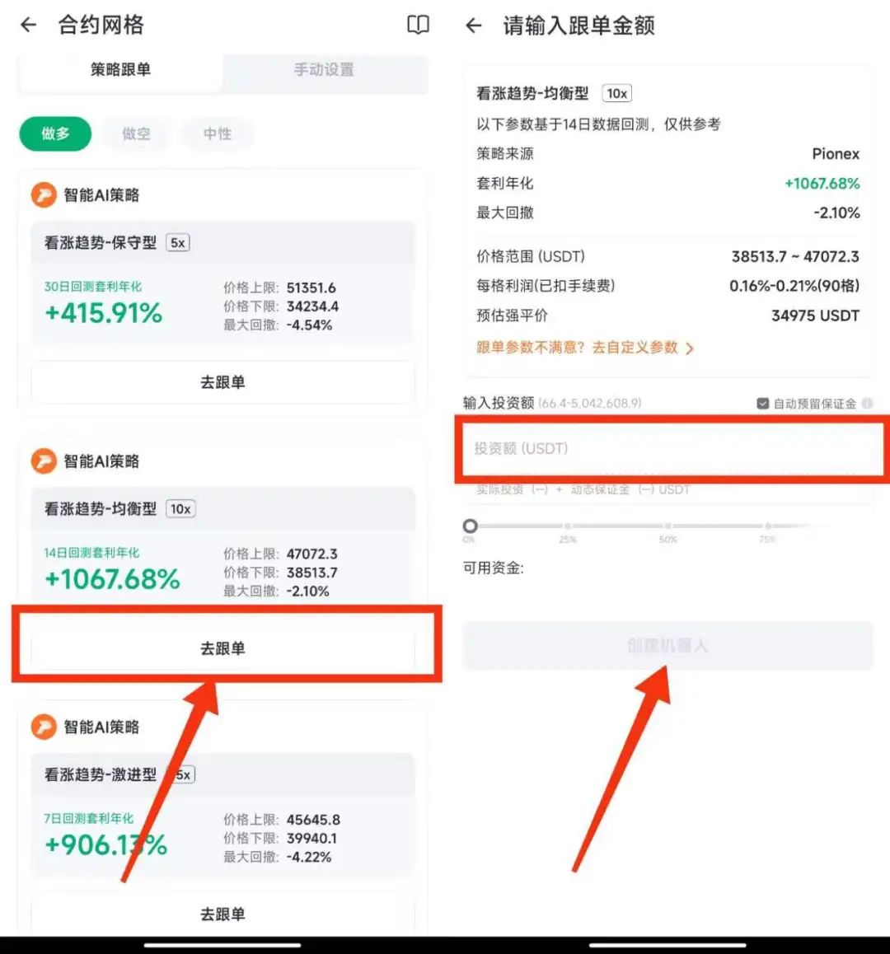Go back from 请输入跟单金额 screen
The image size is (890, 954).
click(474, 26)
